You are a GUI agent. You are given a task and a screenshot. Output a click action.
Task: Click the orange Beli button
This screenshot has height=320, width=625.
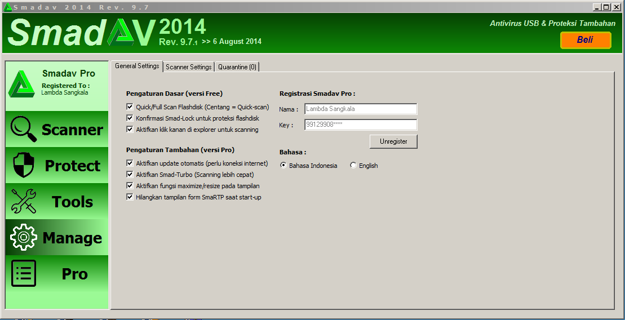(x=585, y=40)
